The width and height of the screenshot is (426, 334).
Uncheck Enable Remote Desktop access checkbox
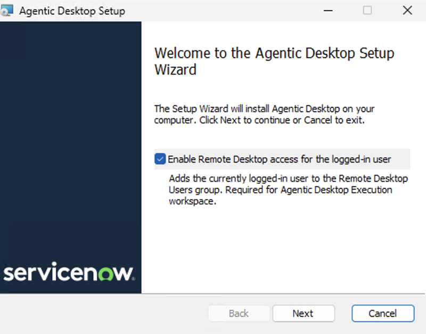coord(160,159)
